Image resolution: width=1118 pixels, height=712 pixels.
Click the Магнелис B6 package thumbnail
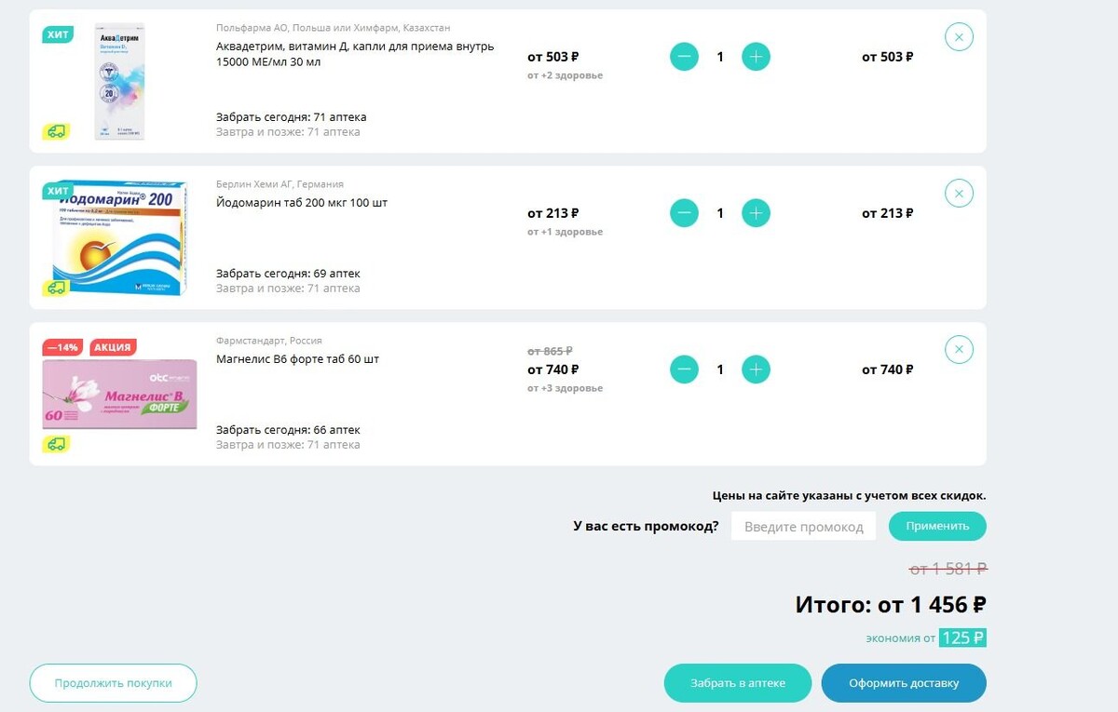(x=119, y=394)
